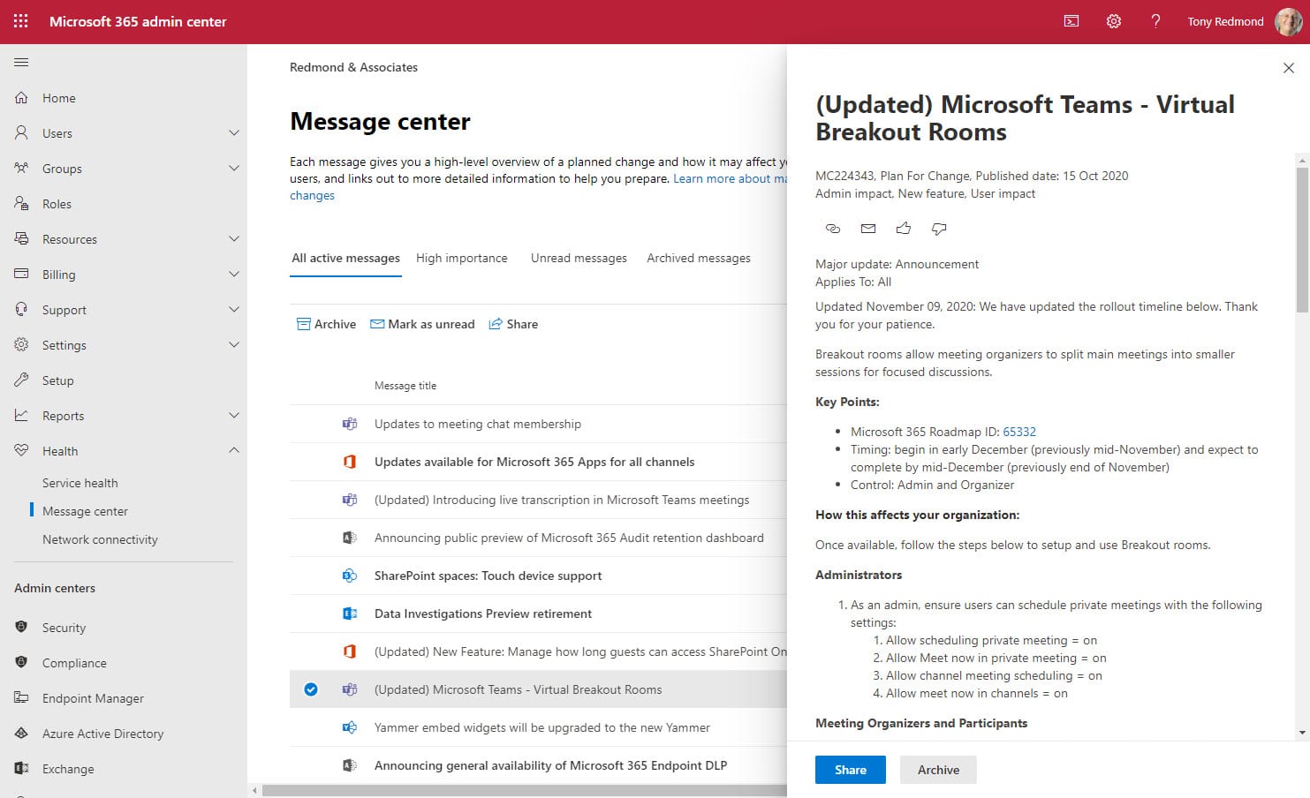Click the panel scrollbar down arrow
This screenshot has width=1310, height=798.
pyautogui.click(x=1302, y=733)
